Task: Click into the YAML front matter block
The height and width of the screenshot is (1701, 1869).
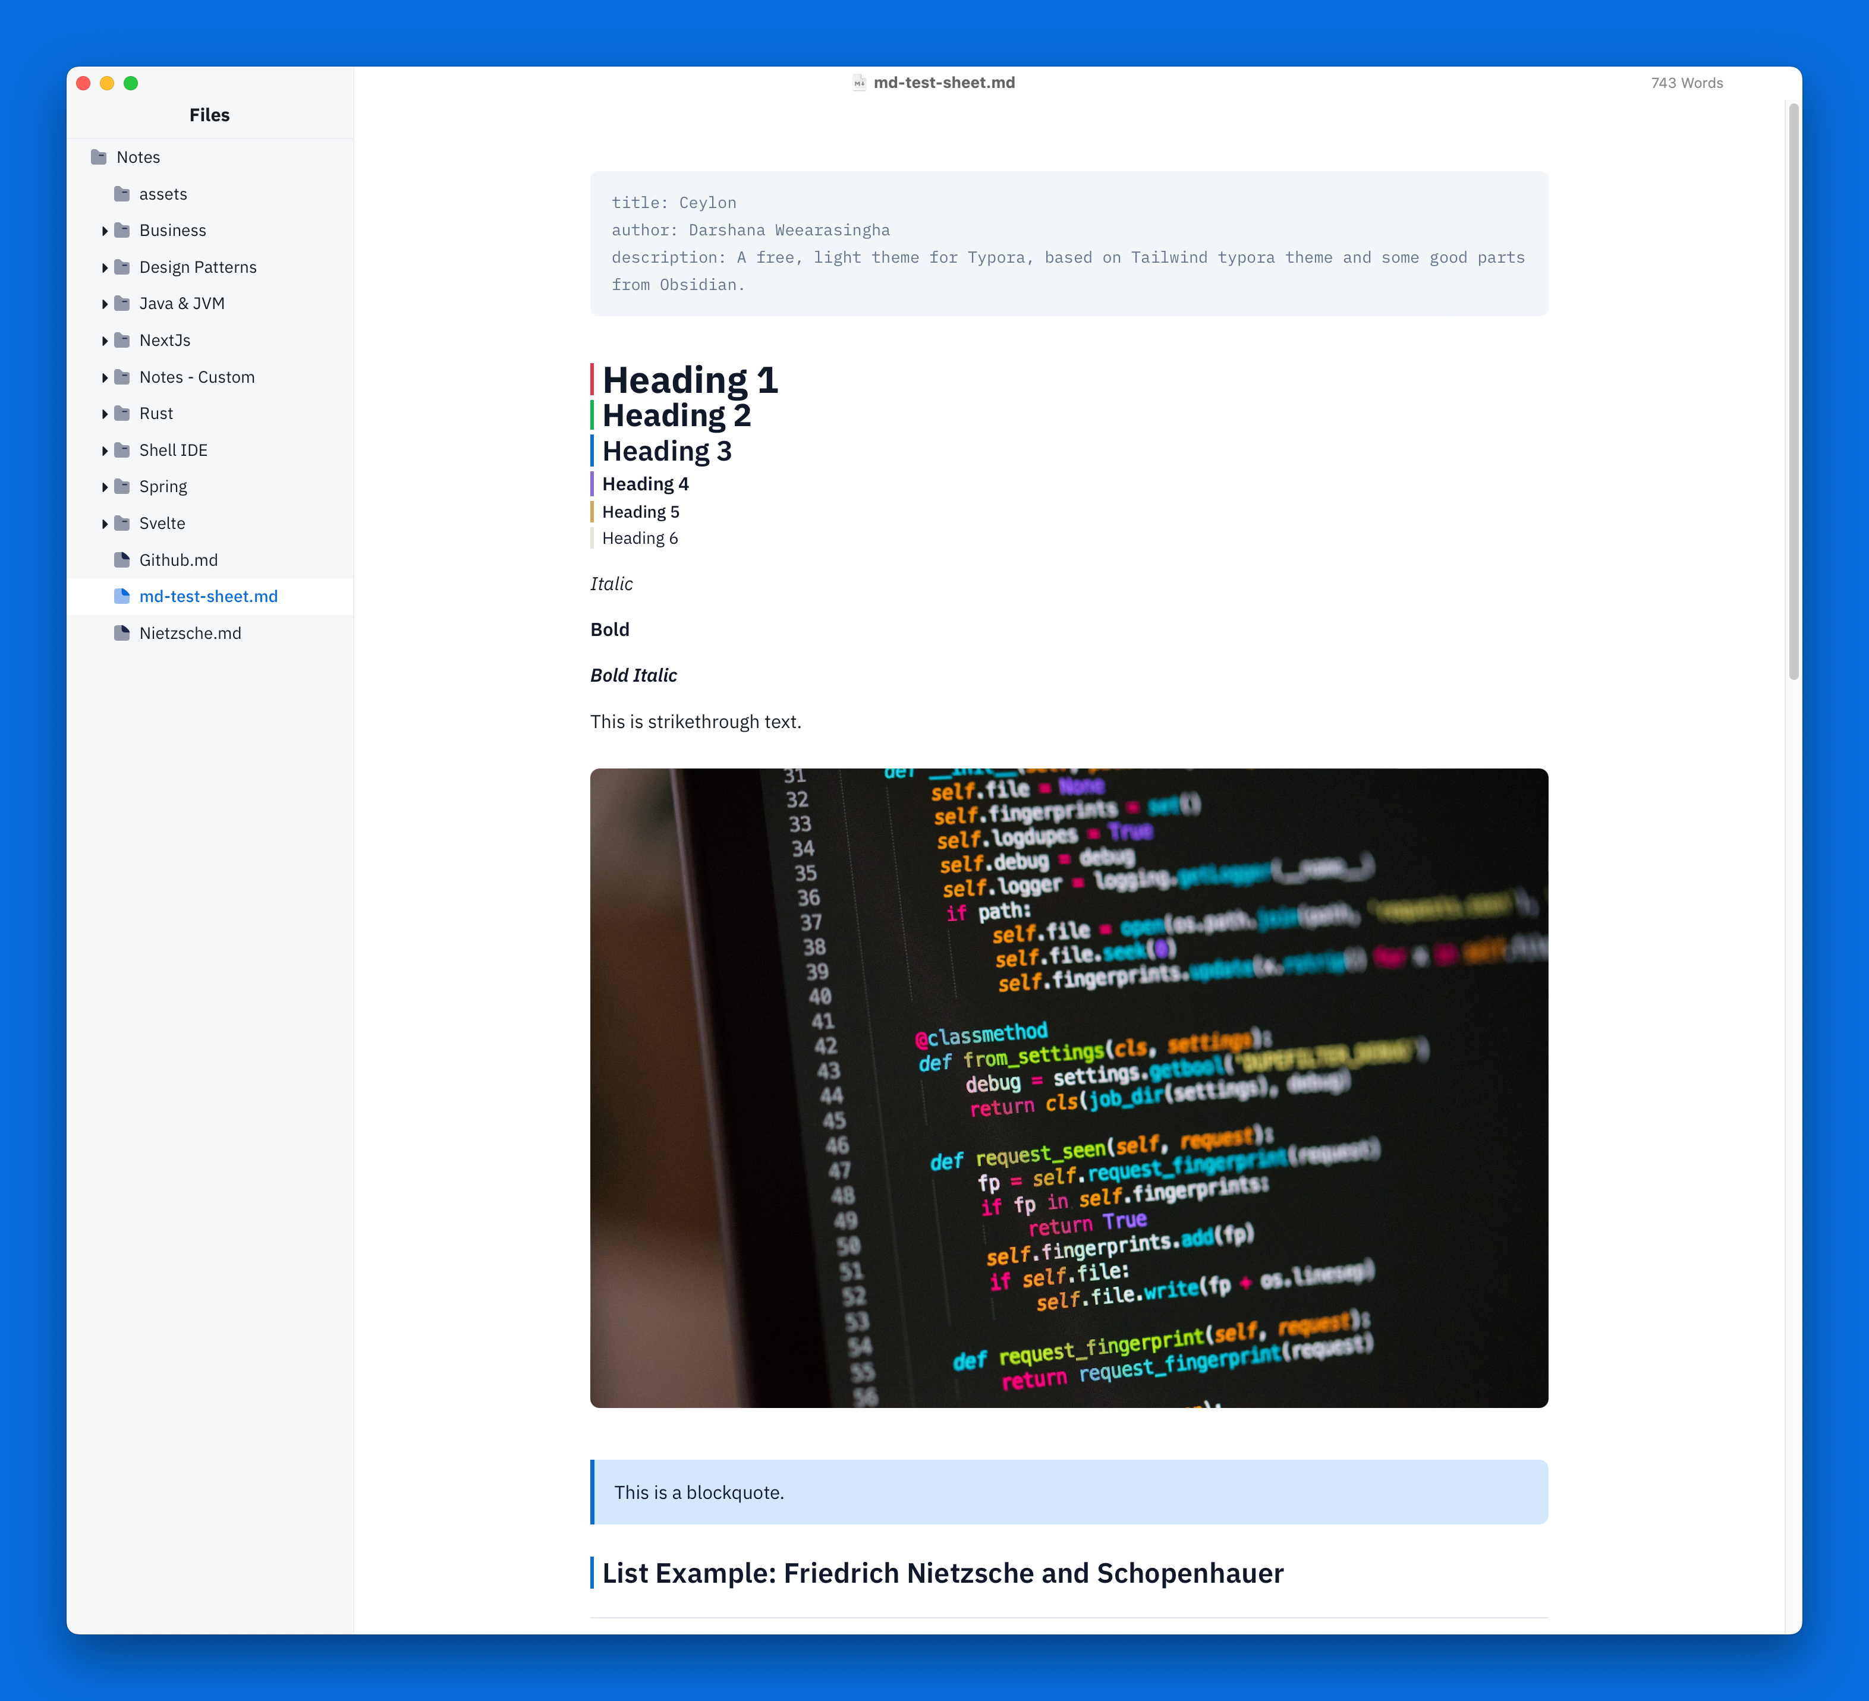Action: pyautogui.click(x=1068, y=243)
